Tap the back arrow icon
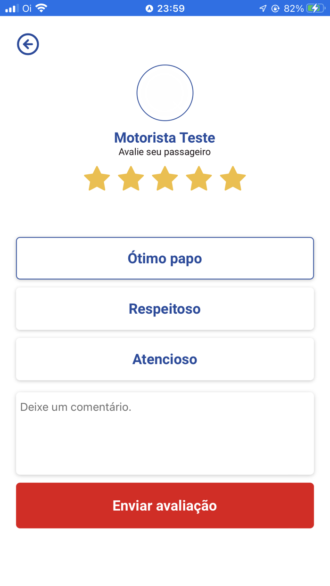 pyautogui.click(x=28, y=44)
